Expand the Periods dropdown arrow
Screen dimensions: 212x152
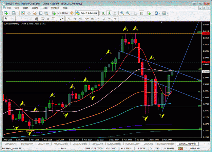[159, 13]
